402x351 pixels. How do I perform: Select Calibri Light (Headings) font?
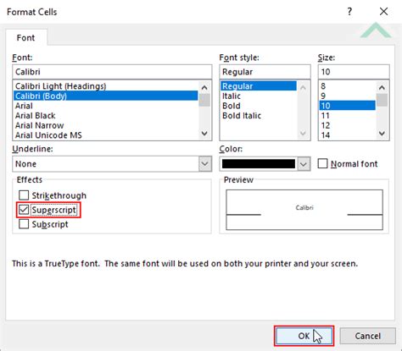(105, 86)
